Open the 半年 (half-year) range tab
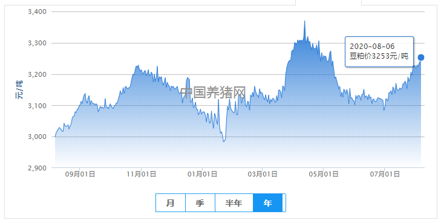Screen dimensions: 441x223 click(234, 203)
